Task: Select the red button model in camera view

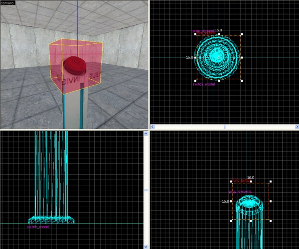Action: tap(75, 65)
